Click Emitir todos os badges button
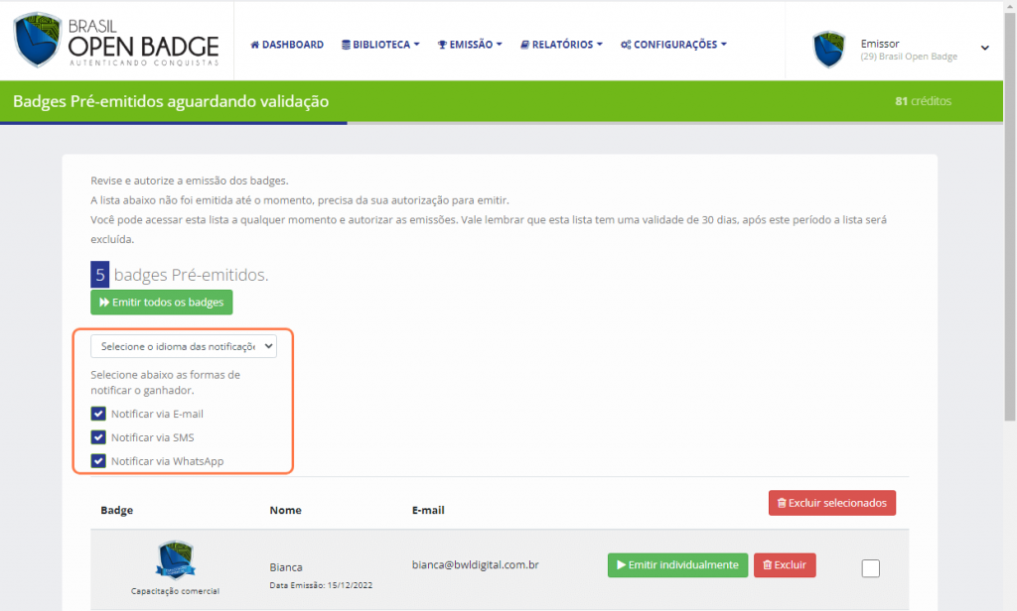This screenshot has width=1017, height=611. pos(162,302)
